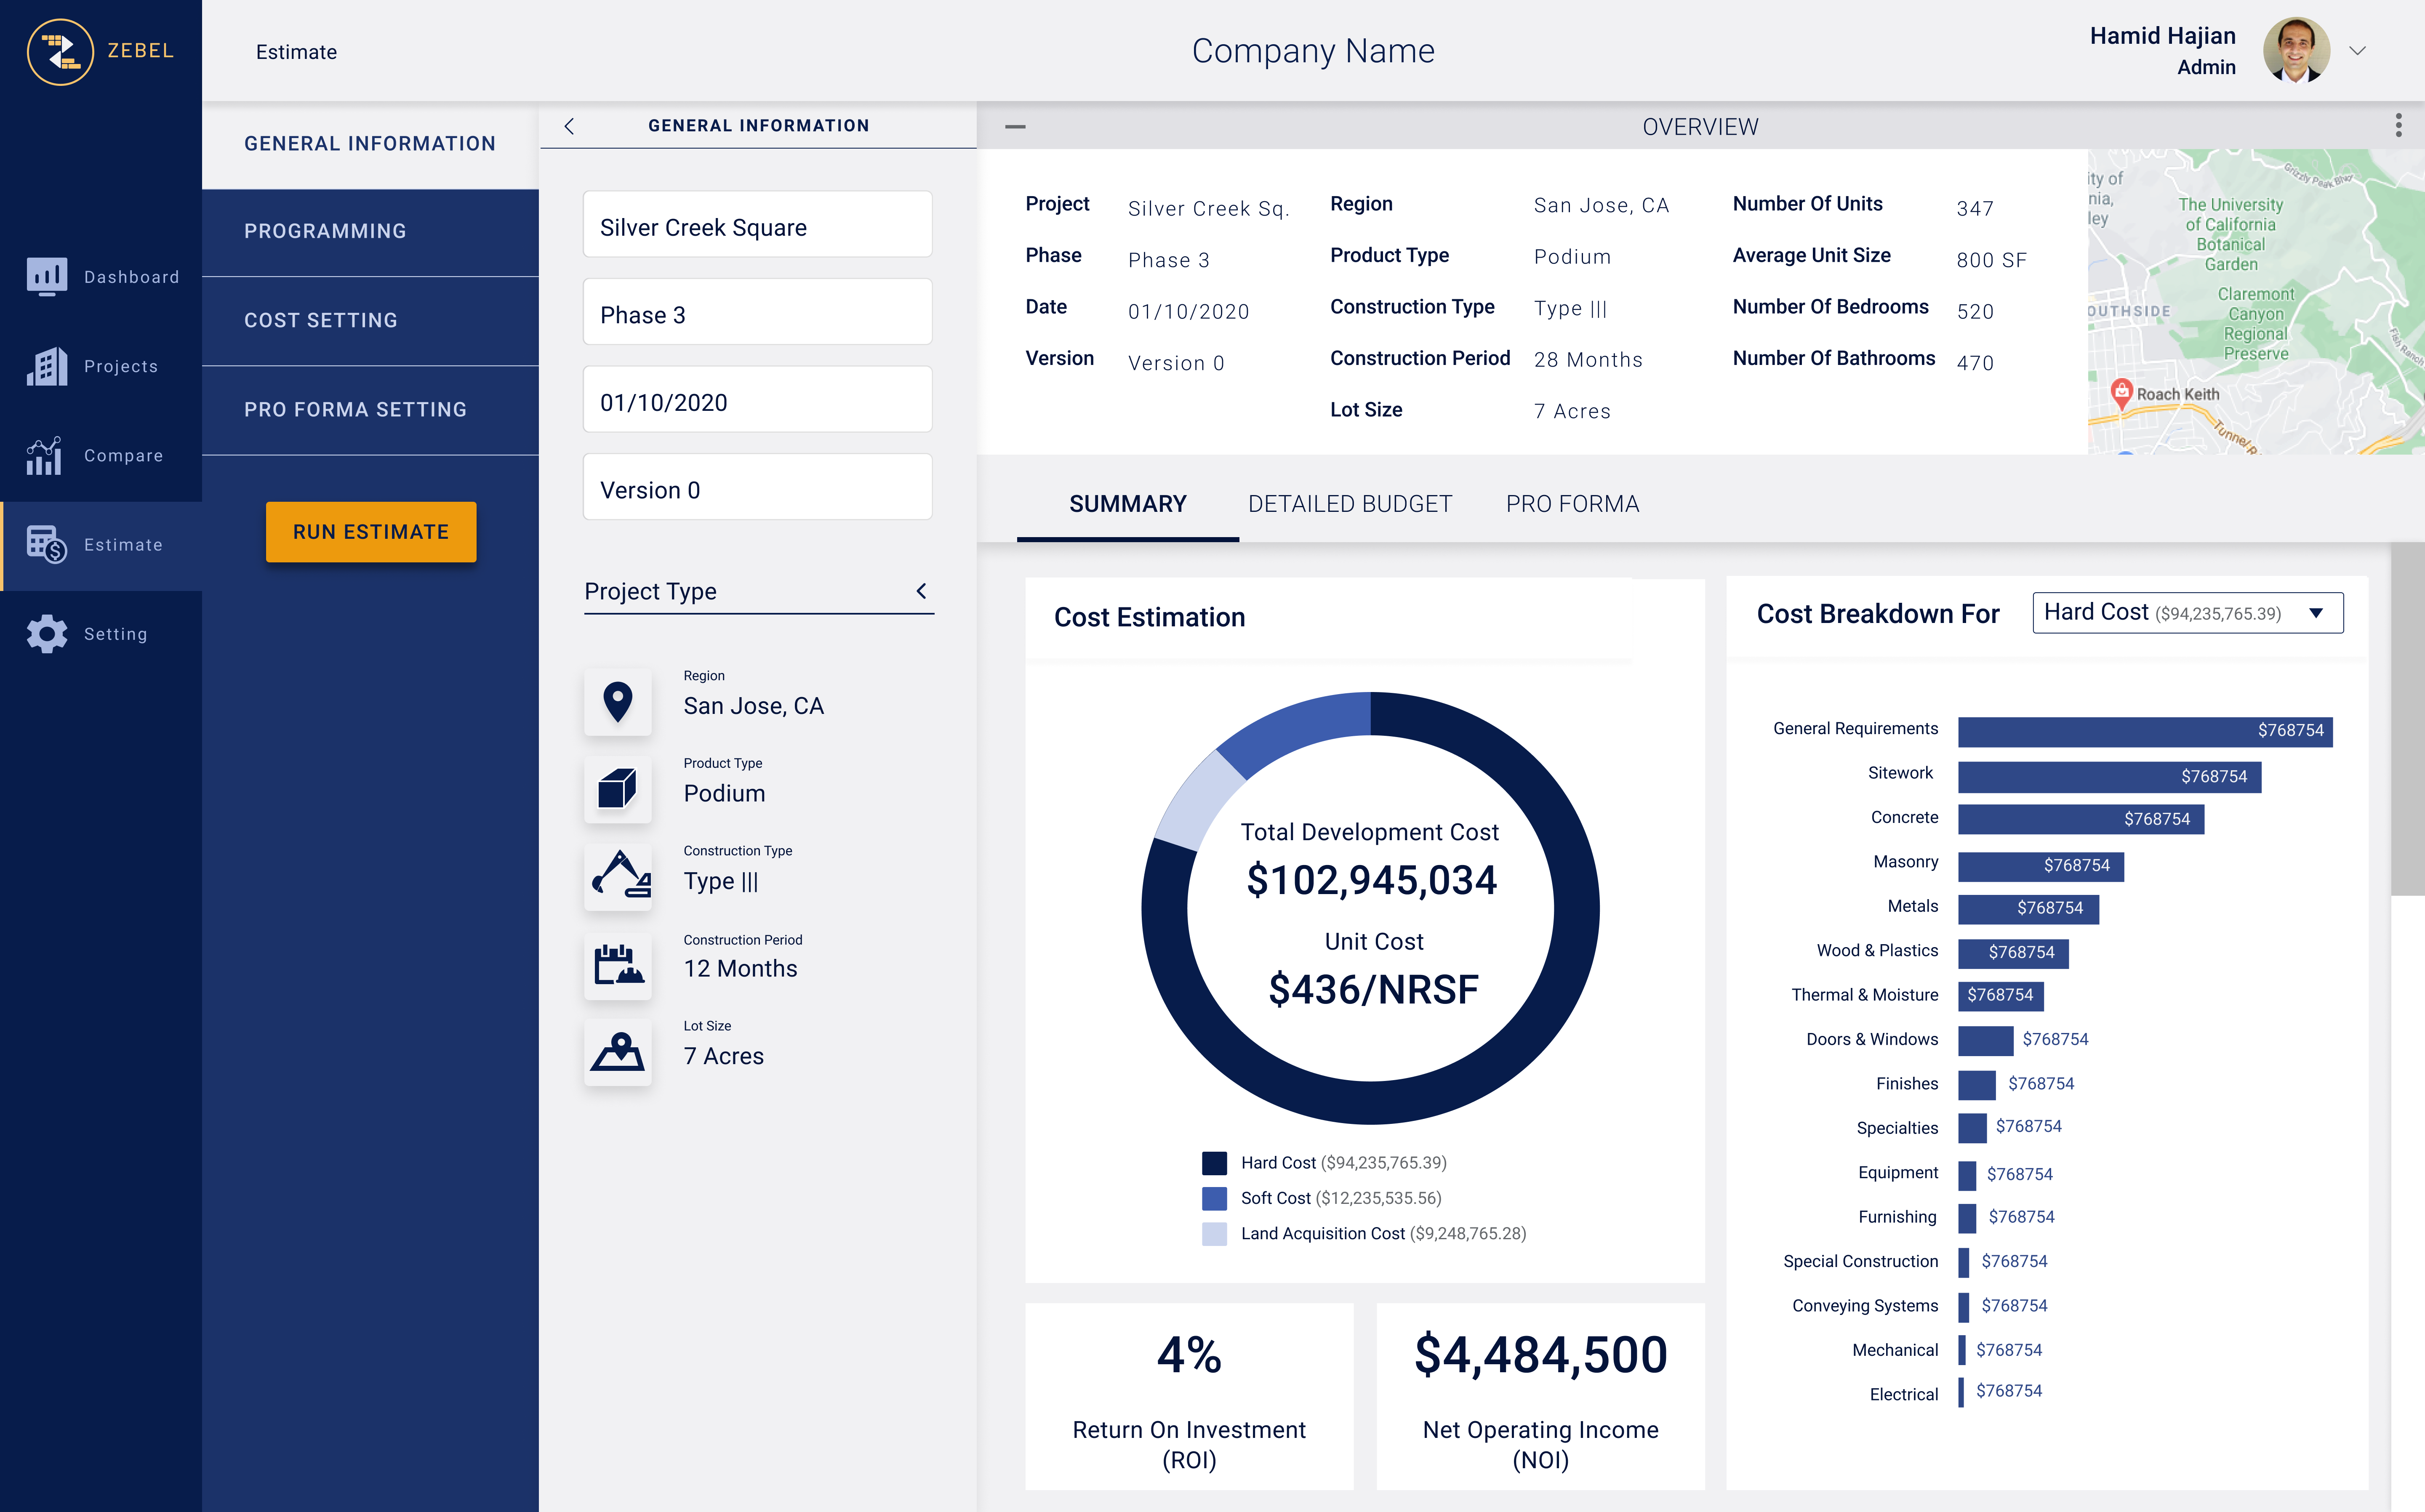This screenshot has width=2425, height=1512.
Task: Click the $4,484,500 Net Operating Income card
Action: click(x=1540, y=1396)
